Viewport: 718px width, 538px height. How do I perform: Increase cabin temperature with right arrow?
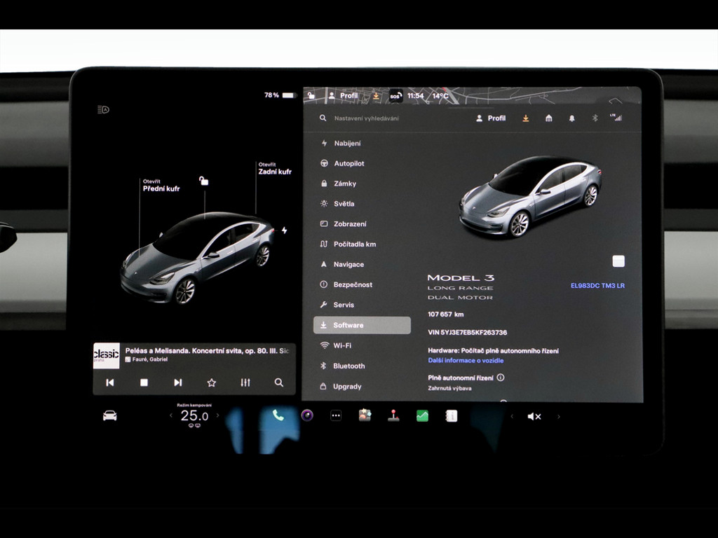pos(217,416)
